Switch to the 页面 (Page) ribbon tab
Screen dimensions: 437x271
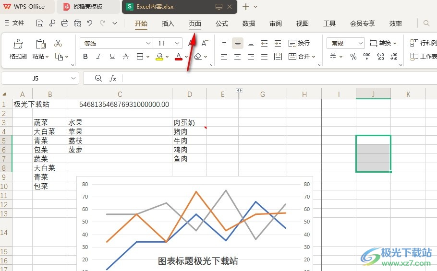point(195,24)
